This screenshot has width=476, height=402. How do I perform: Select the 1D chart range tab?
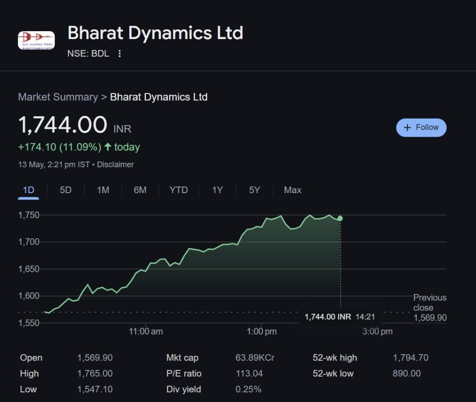[x=28, y=190]
